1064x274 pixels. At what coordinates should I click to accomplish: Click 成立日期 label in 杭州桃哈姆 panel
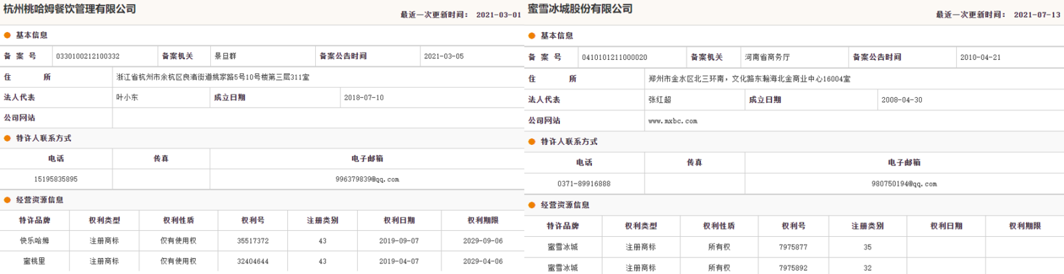(x=229, y=97)
